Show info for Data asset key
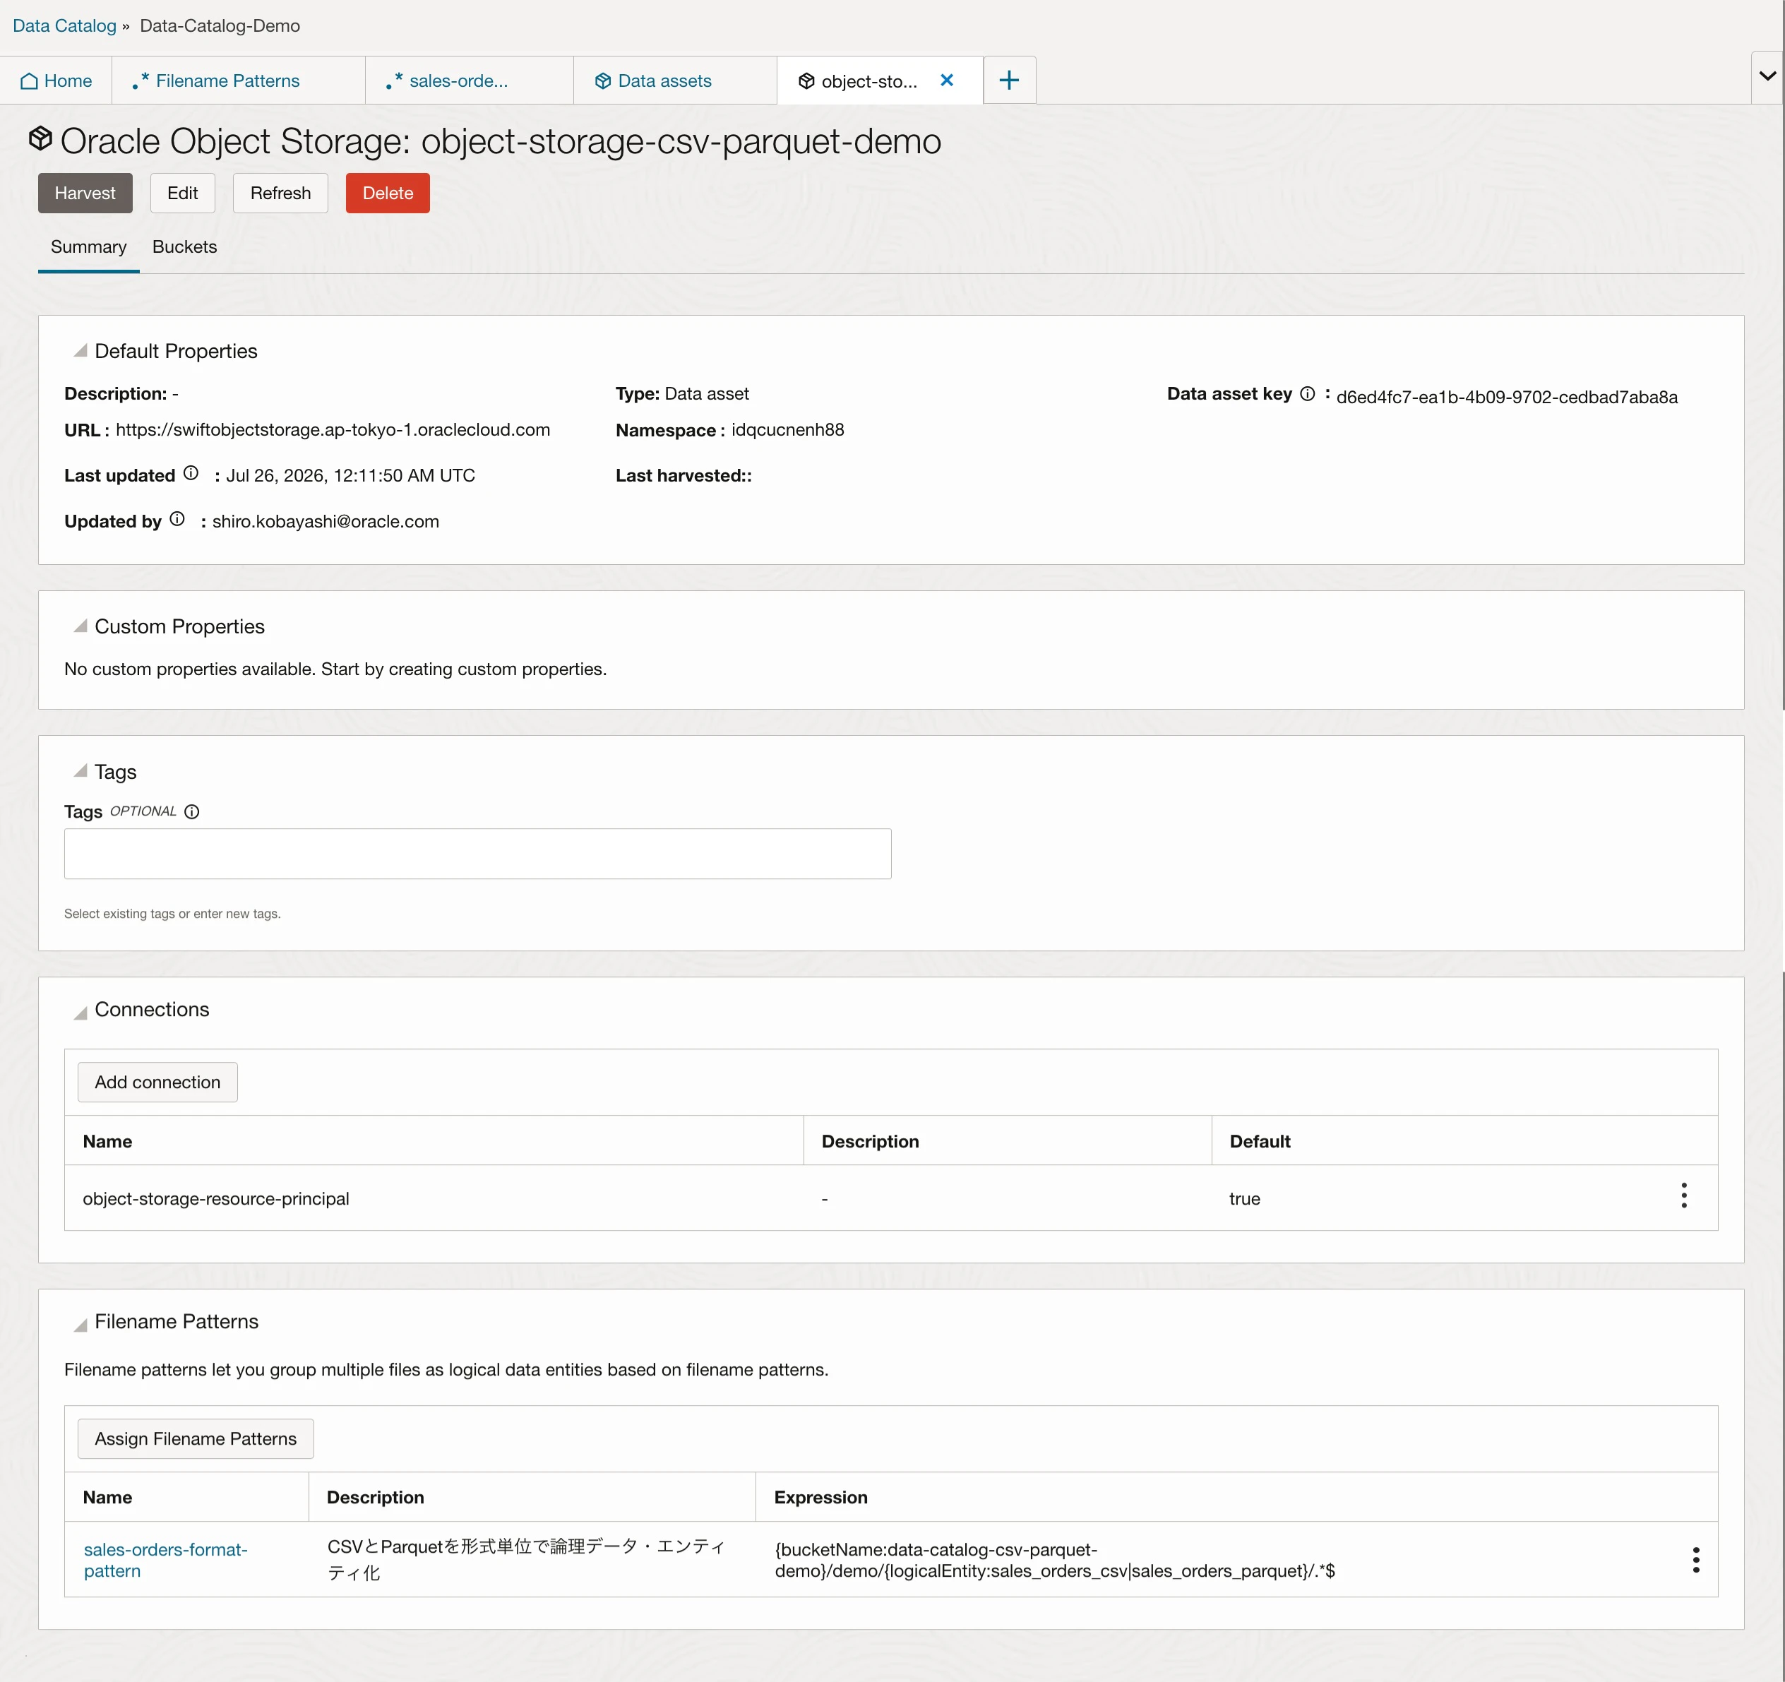The height and width of the screenshot is (1682, 1785). 1307,393
